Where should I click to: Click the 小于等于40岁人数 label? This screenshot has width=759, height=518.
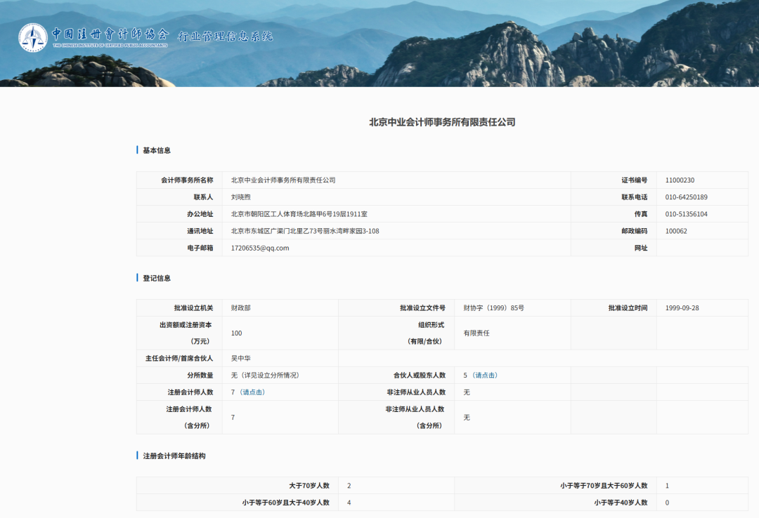pos(621,503)
